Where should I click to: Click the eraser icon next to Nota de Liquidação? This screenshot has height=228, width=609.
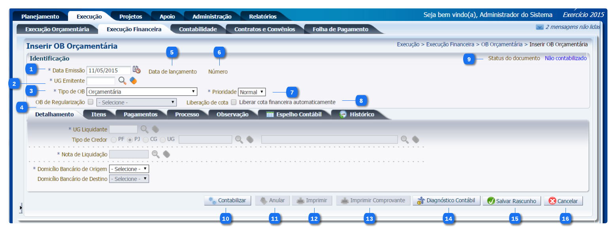tap(166, 154)
